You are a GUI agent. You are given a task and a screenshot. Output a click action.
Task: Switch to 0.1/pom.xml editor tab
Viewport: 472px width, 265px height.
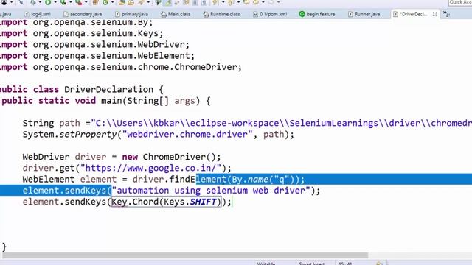tap(270, 14)
